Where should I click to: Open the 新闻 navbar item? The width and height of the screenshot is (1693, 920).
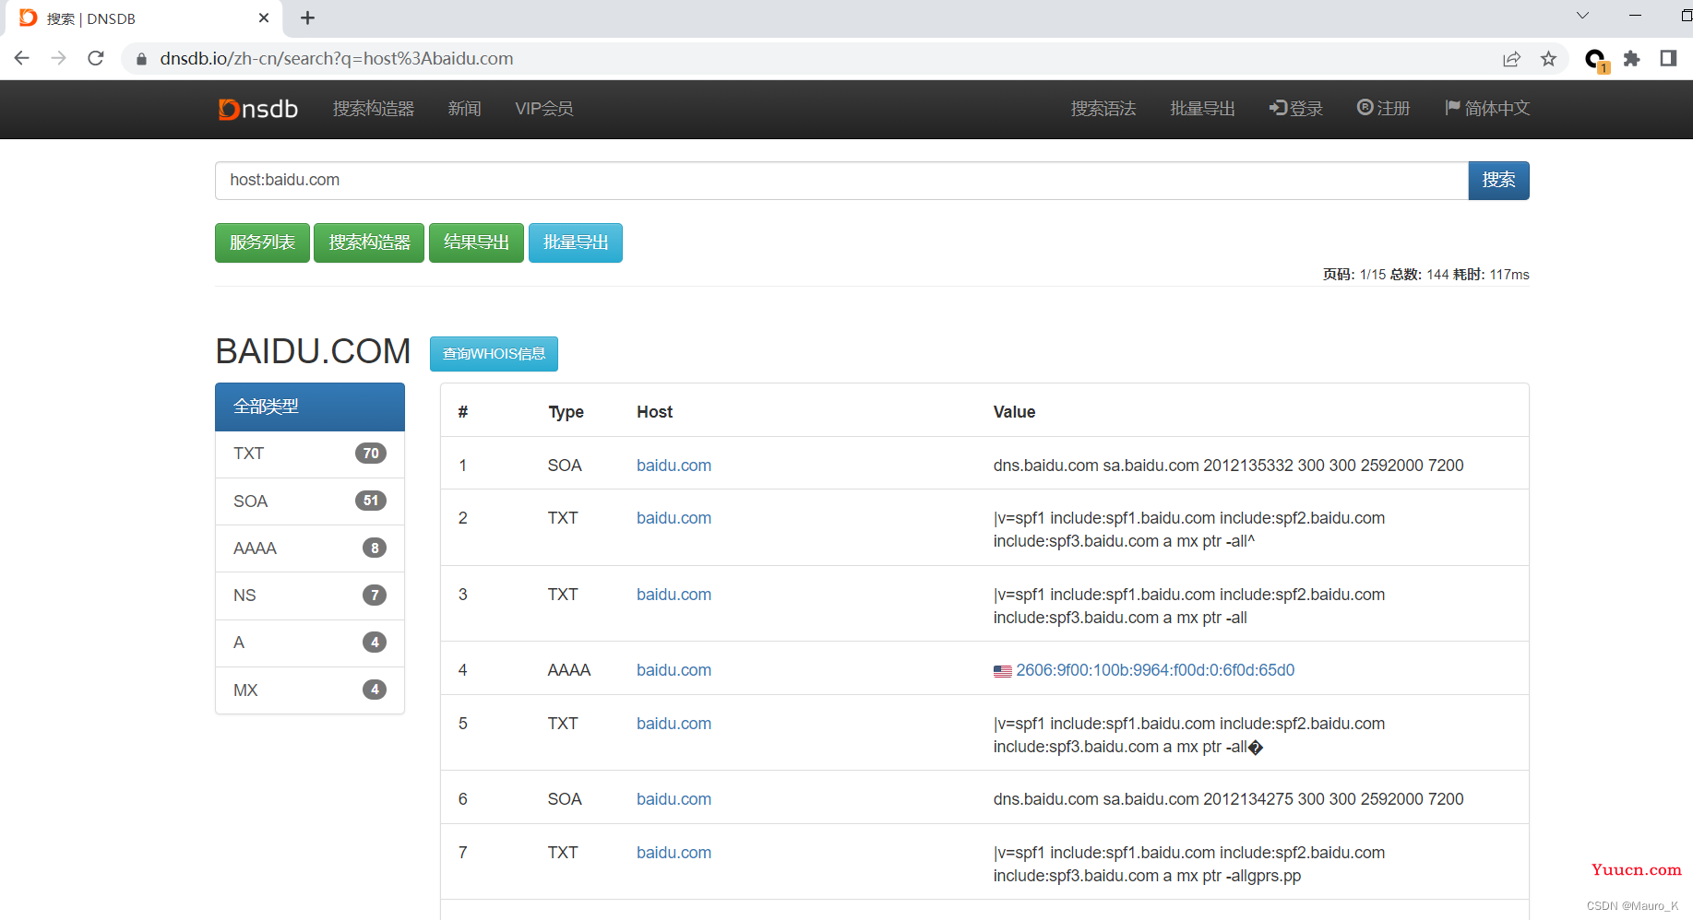click(464, 109)
